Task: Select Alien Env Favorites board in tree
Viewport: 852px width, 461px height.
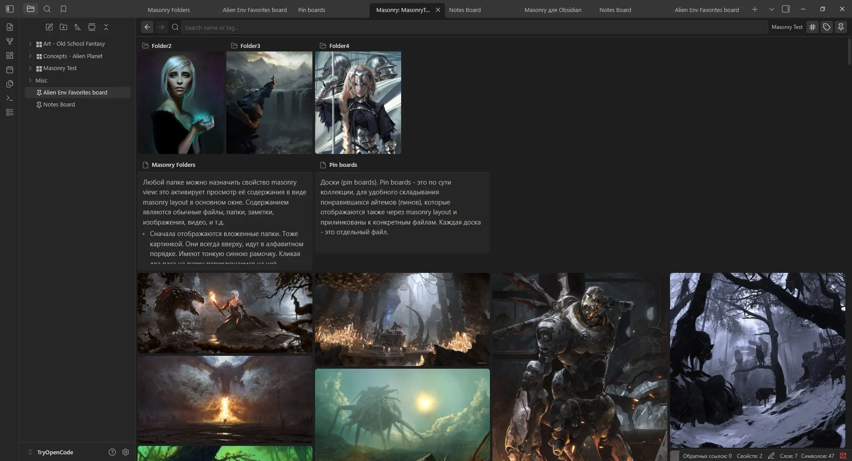Action: pos(78,92)
